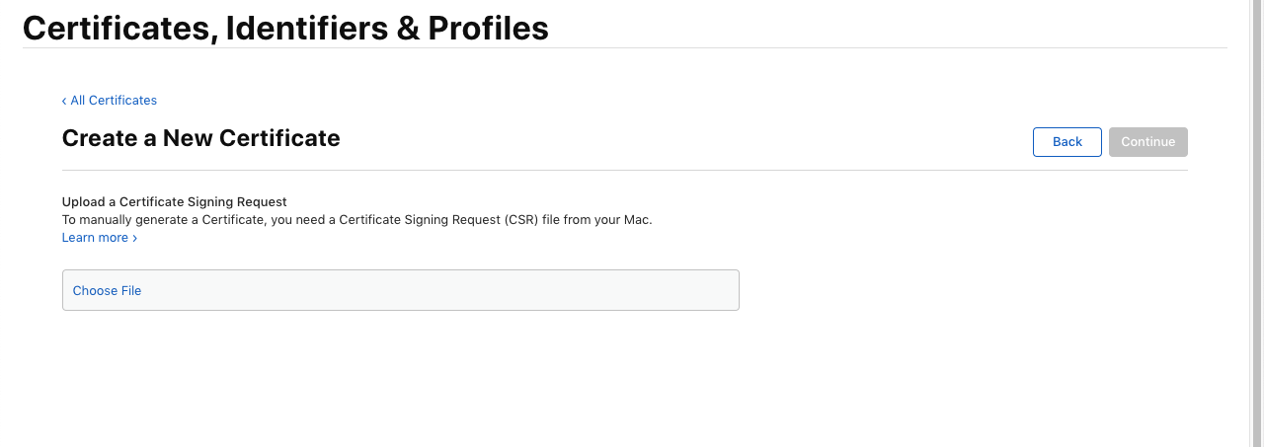The height and width of the screenshot is (447, 1264).
Task: Click Choose File to upload CSR
Action: [x=107, y=291]
